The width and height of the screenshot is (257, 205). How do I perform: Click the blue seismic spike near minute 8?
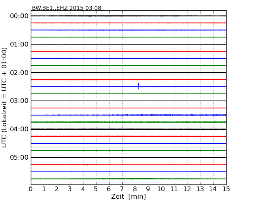(138, 86)
